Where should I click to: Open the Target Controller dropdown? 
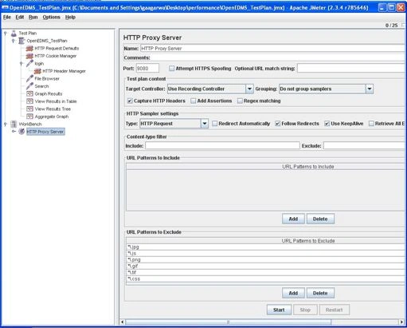[249, 89]
